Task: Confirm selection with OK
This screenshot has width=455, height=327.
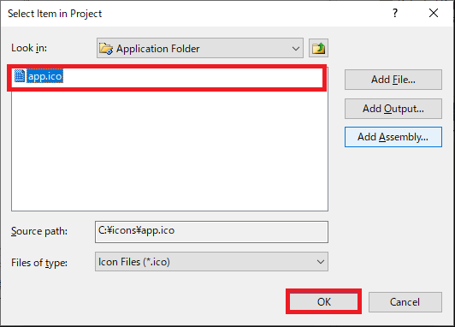Action: point(324,301)
